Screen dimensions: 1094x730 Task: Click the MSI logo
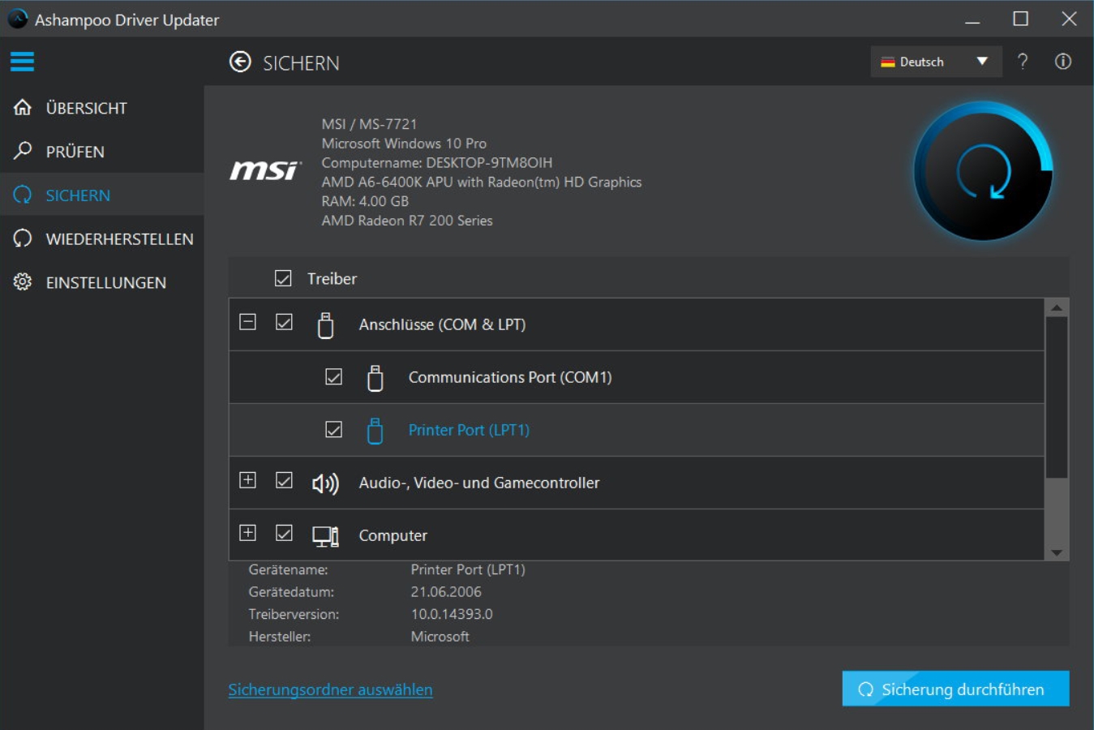tap(265, 170)
